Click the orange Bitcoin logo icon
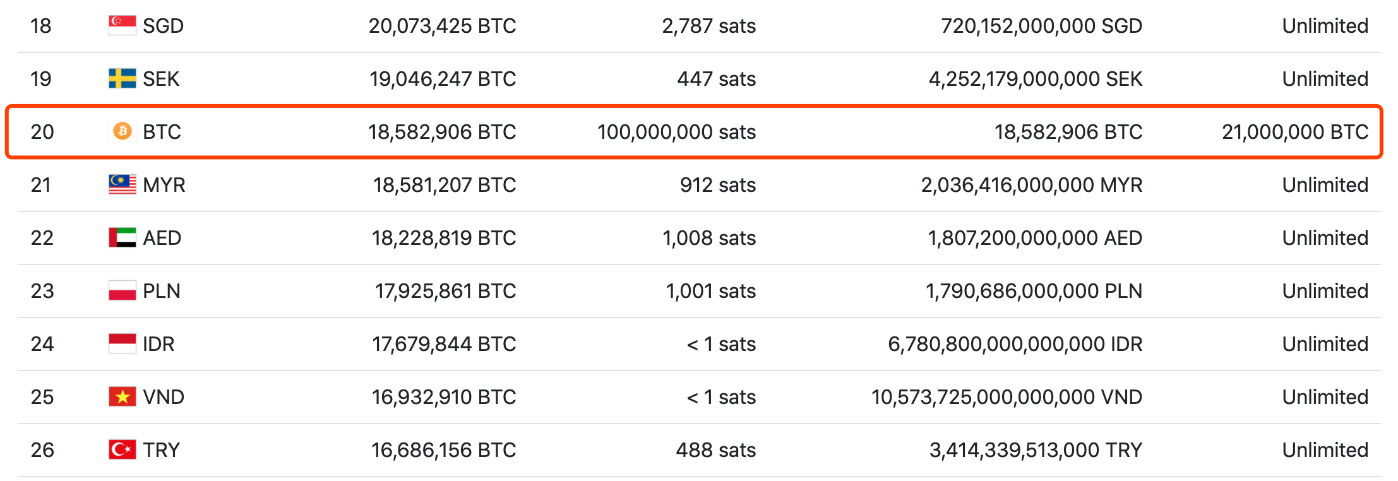Viewport: 1398px width, 481px height. point(122,131)
